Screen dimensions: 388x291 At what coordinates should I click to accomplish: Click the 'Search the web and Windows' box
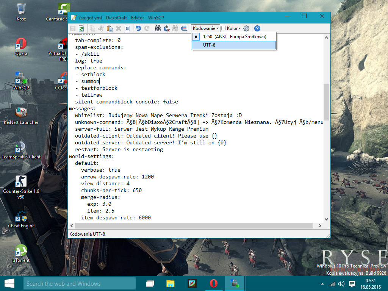(x=80, y=283)
